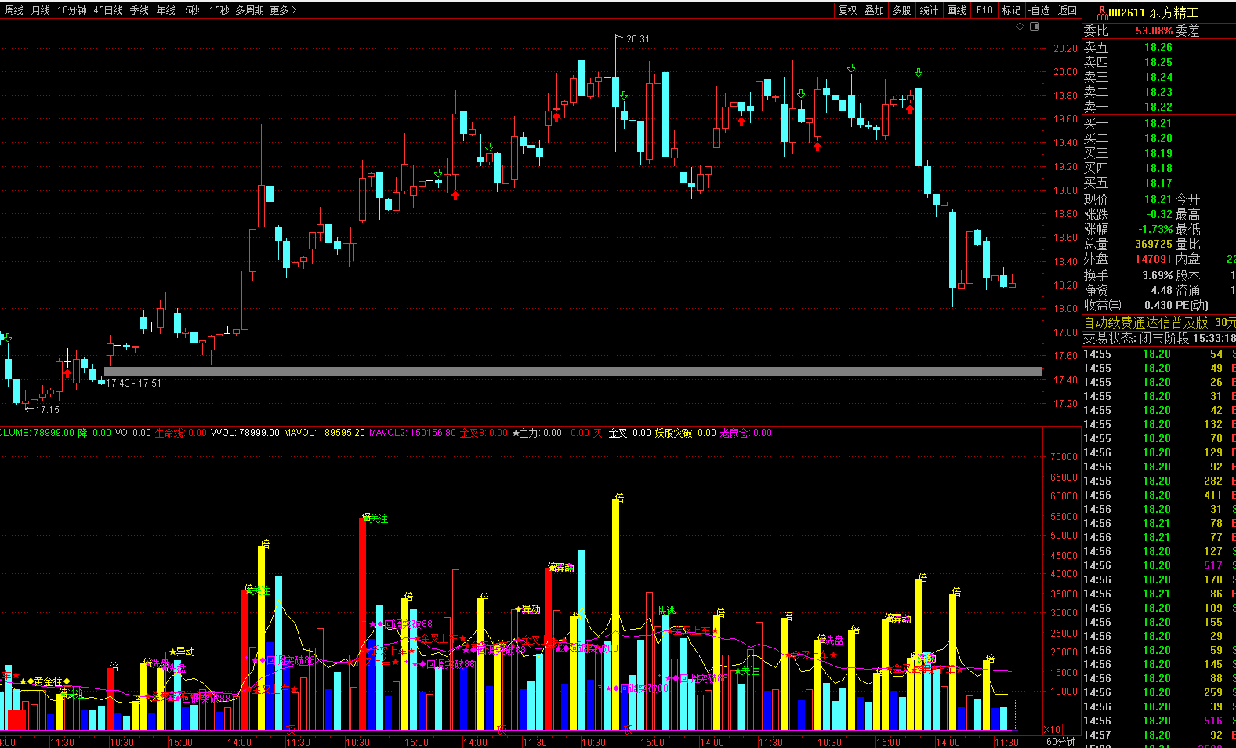Open the 多股 multi-stock view
The height and width of the screenshot is (748, 1236).
click(x=902, y=10)
